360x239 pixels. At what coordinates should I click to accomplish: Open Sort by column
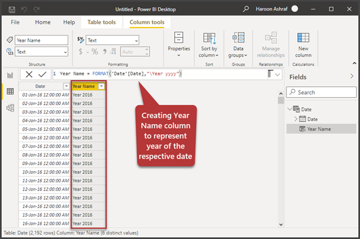209,45
